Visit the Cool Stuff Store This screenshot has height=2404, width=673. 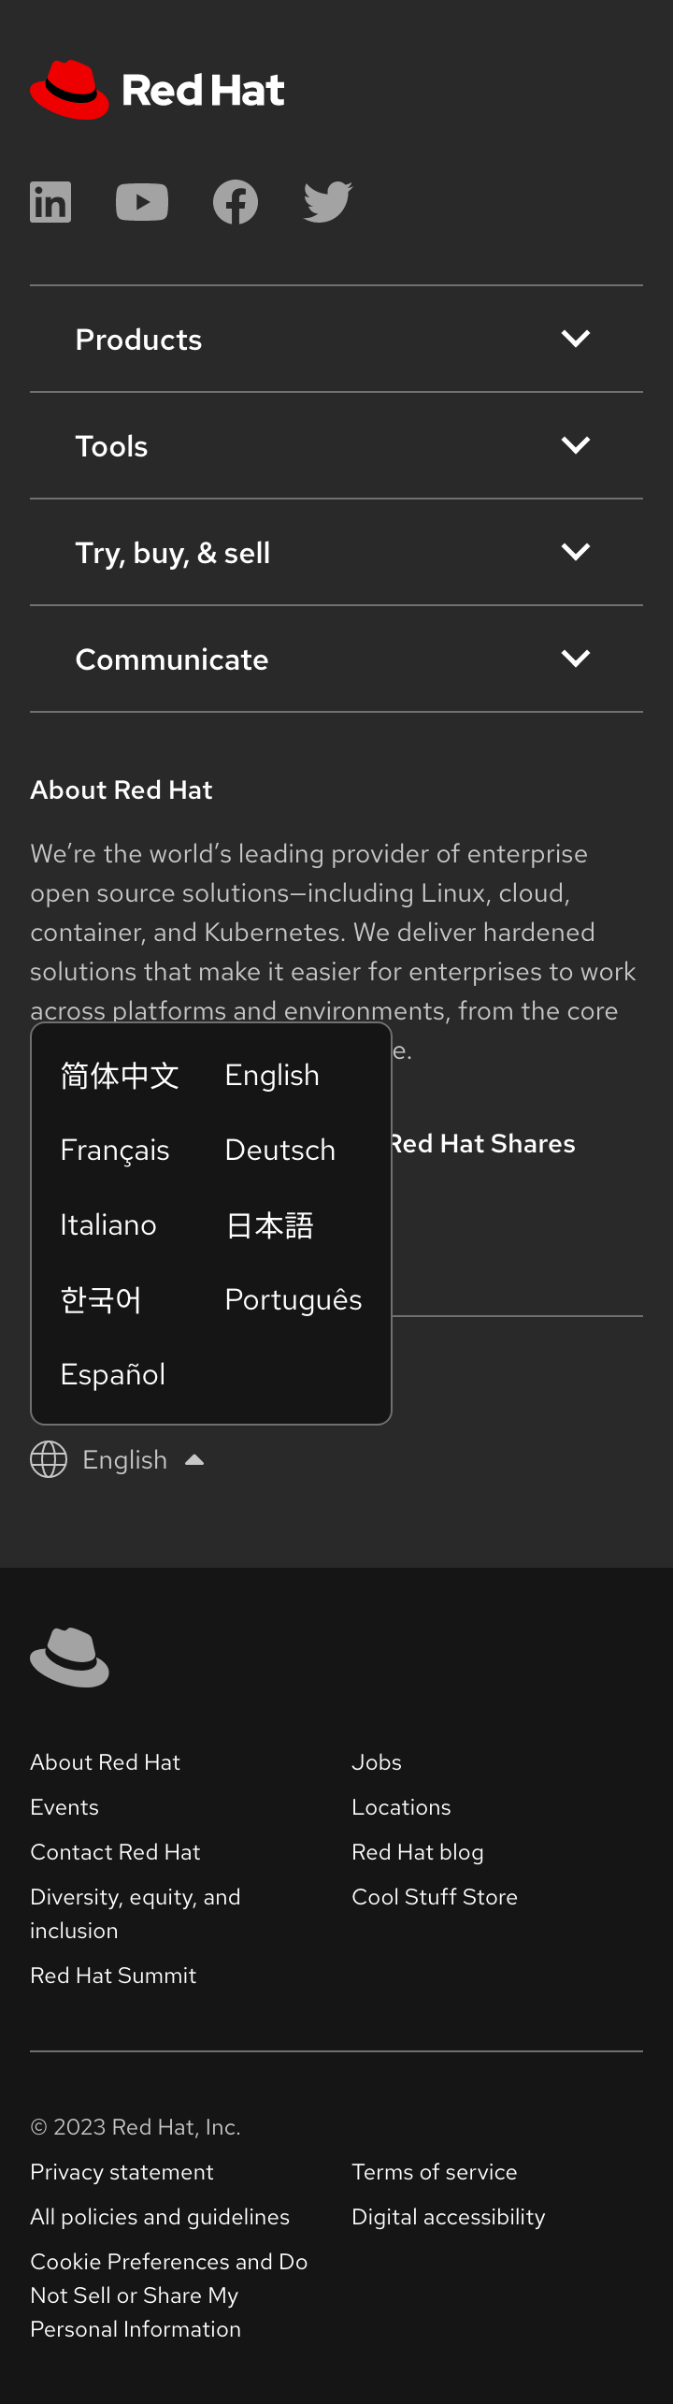[x=435, y=1896]
